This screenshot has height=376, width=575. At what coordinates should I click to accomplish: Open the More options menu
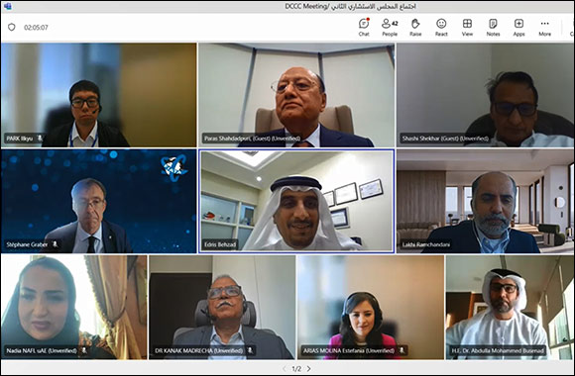coord(544,28)
